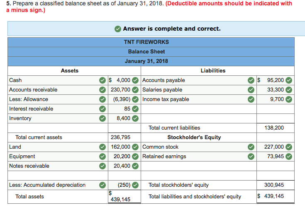Click the check icon next to the Income tax payable label
The image size is (305, 217).
[251, 99]
